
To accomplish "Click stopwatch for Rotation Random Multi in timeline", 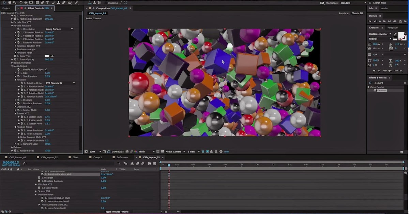I will [43, 174].
